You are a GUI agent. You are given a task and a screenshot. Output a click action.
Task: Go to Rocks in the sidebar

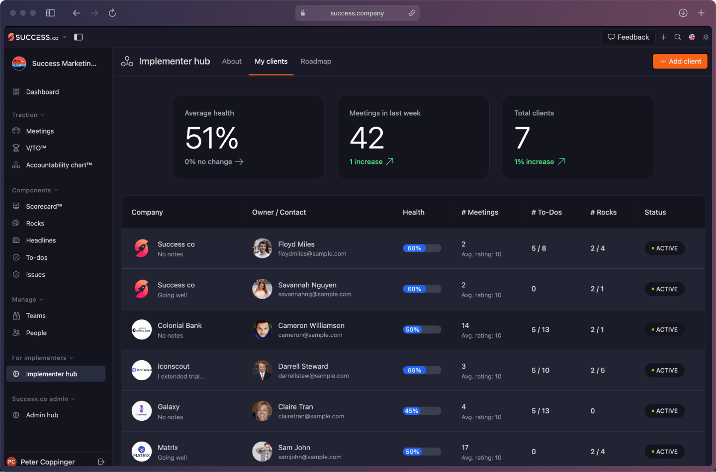pyautogui.click(x=35, y=224)
